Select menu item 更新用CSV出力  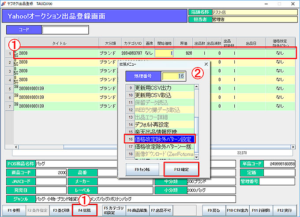point(164,88)
